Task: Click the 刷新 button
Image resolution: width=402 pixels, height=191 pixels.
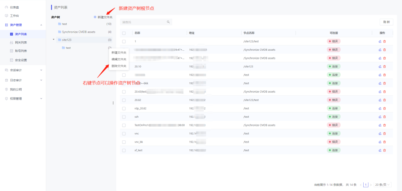Action: 386,22
